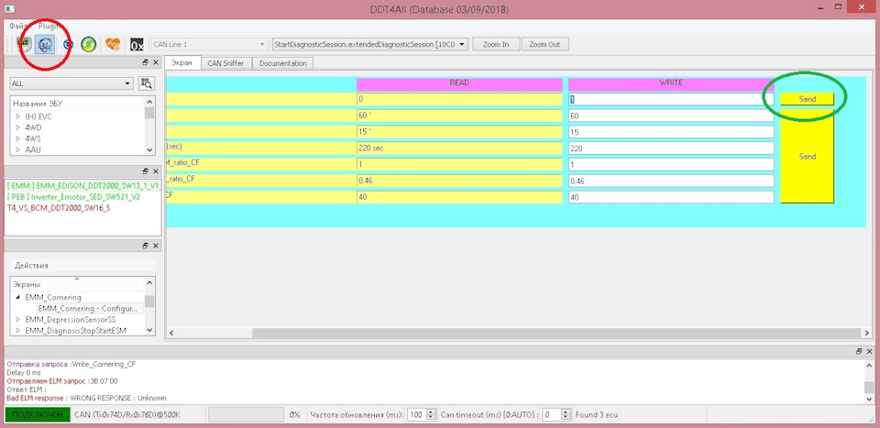880x428 pixels.
Task: Open the 0x hex command icon
Action: [x=137, y=44]
